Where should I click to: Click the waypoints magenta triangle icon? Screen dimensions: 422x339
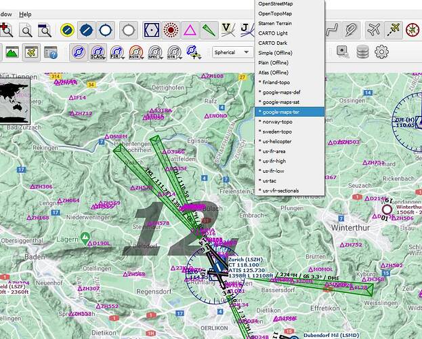pos(190,30)
